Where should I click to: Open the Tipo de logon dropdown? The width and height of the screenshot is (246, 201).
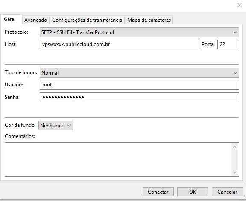[x=139, y=72]
